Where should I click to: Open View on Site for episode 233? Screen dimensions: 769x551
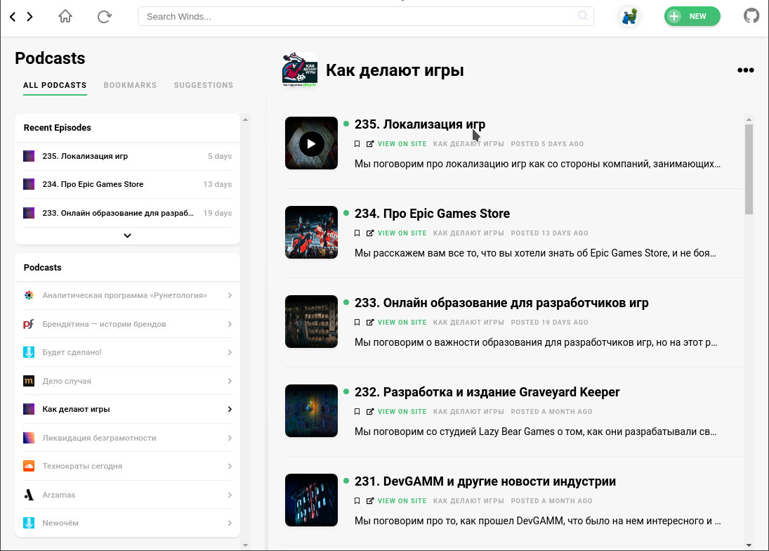[x=402, y=323]
